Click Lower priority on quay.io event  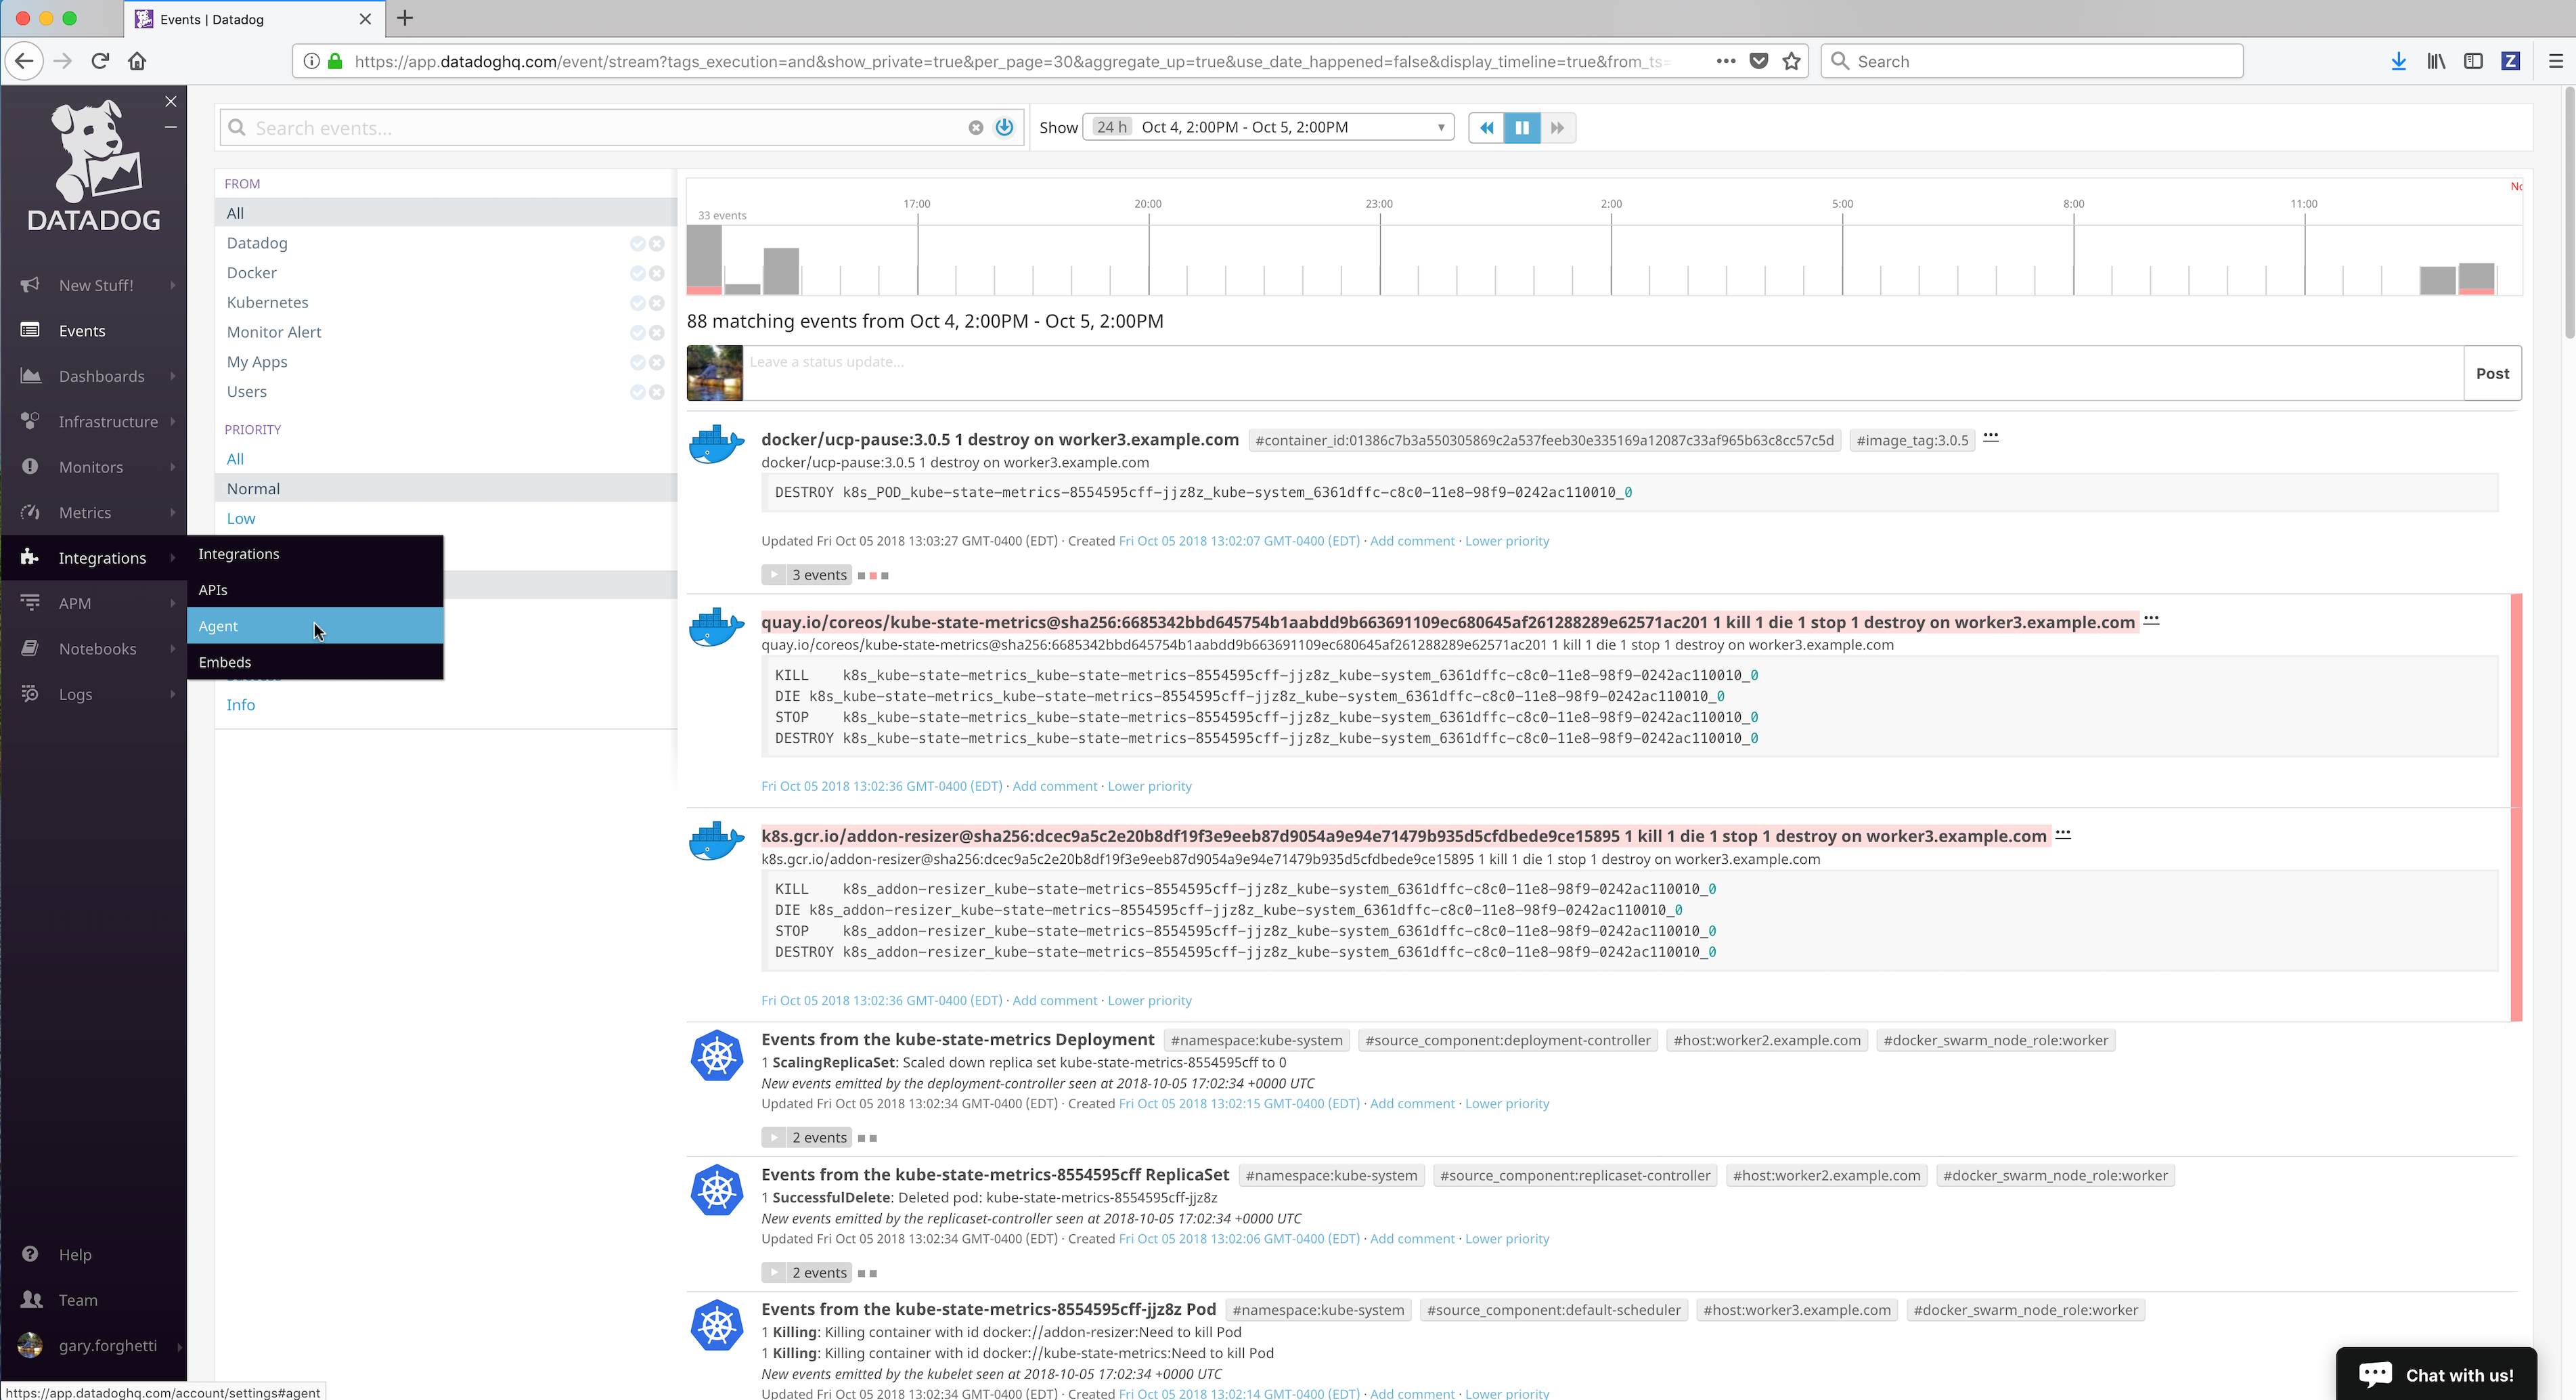(1149, 786)
